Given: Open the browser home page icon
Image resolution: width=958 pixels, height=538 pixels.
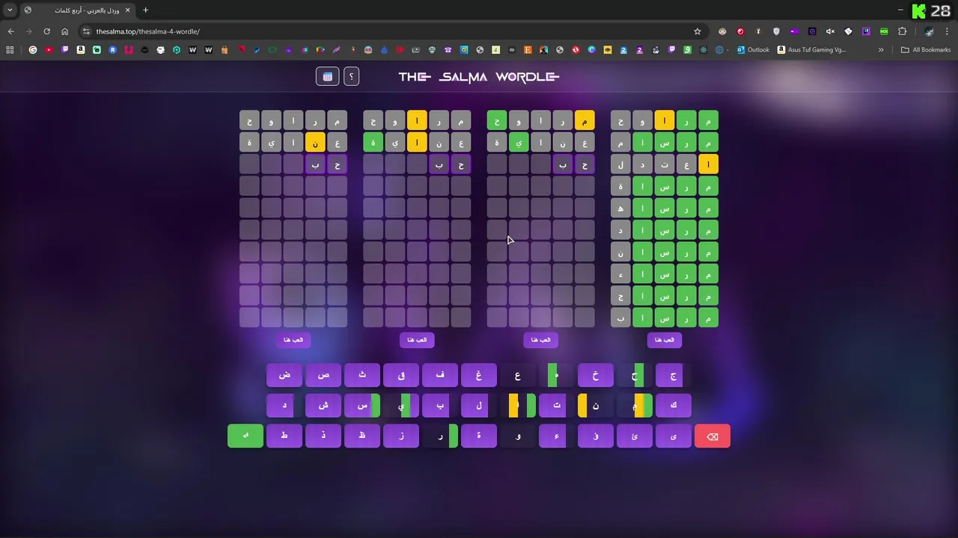Looking at the screenshot, I should 64,31.
